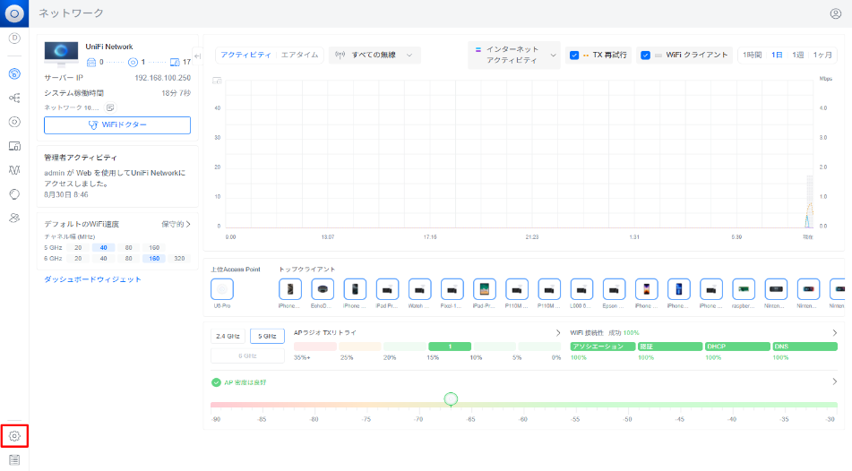Viewport: 852px width, 471px height.
Task: Open the UniFi logo home icon
Action: point(14,13)
